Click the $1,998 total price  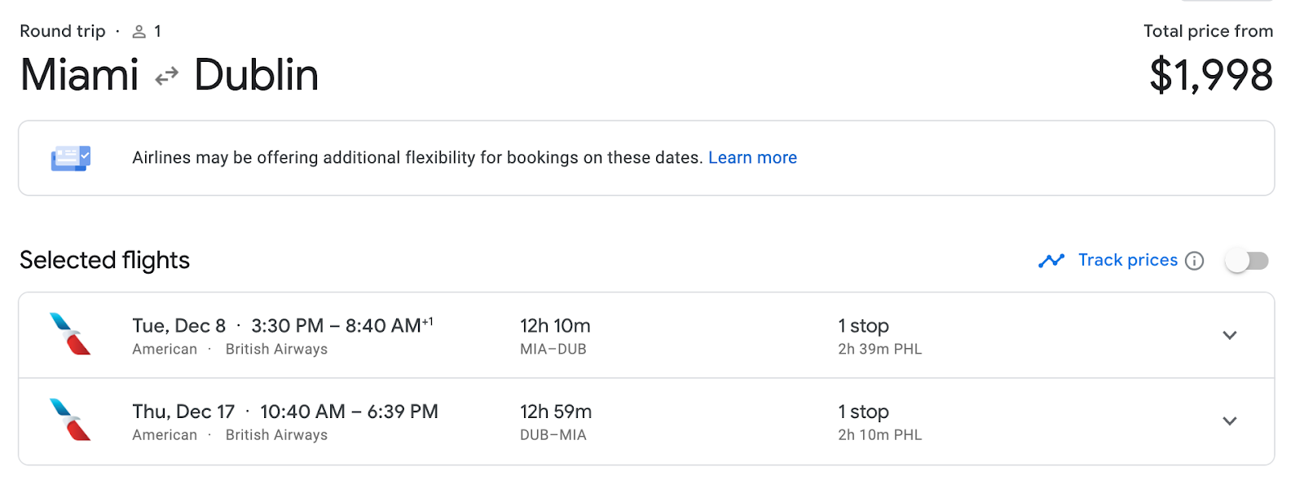(x=1211, y=75)
